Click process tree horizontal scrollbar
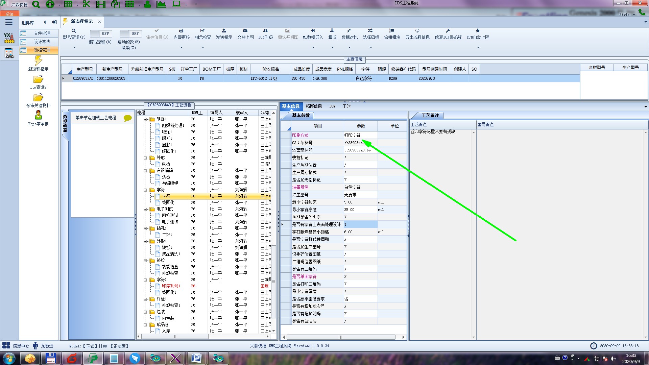Screen dimensions: 649x365 (175, 336)
